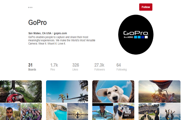Click the GoPro profile name heading
Image resolution: width=181 pixels, height=120 pixels.
pyautogui.click(x=37, y=22)
